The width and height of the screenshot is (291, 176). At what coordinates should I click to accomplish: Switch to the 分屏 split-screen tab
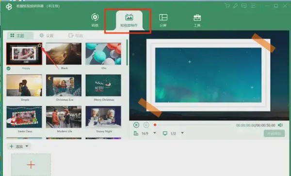pos(163,20)
